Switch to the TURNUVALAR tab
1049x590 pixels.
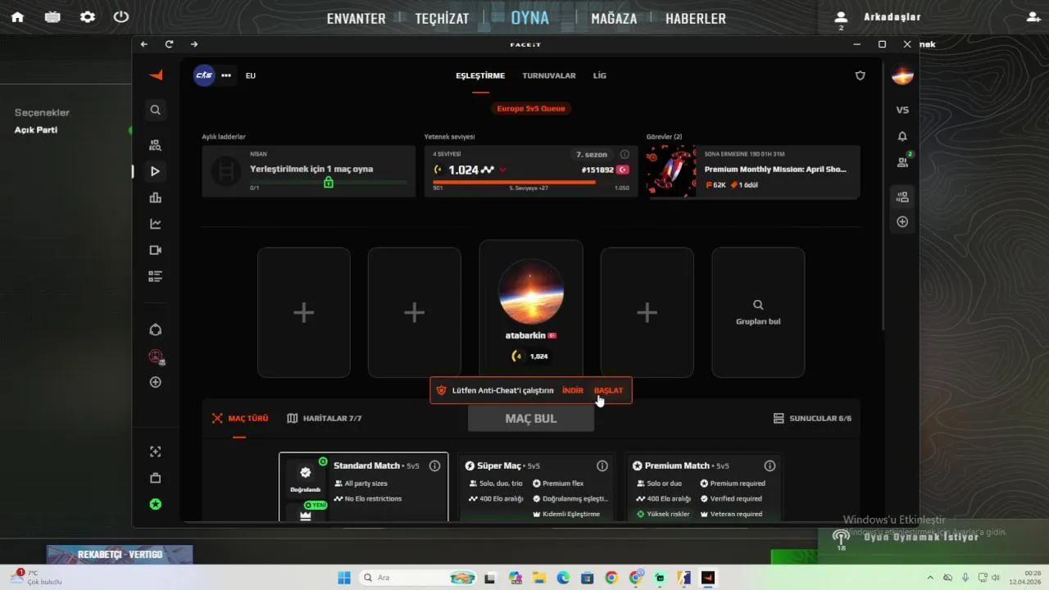coord(549,75)
